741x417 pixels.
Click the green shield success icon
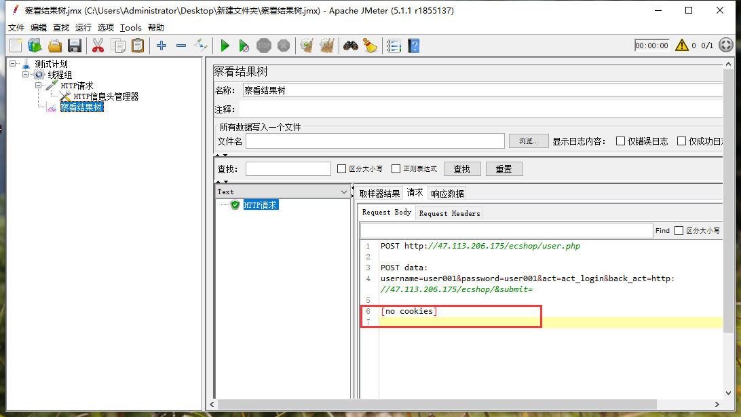(x=235, y=205)
